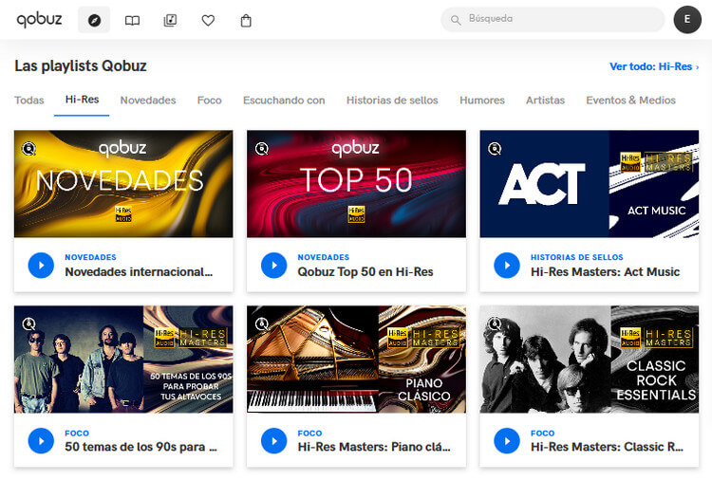Image resolution: width=712 pixels, height=480 pixels.
Task: Open the My Playlists music icon
Action: [x=170, y=21]
